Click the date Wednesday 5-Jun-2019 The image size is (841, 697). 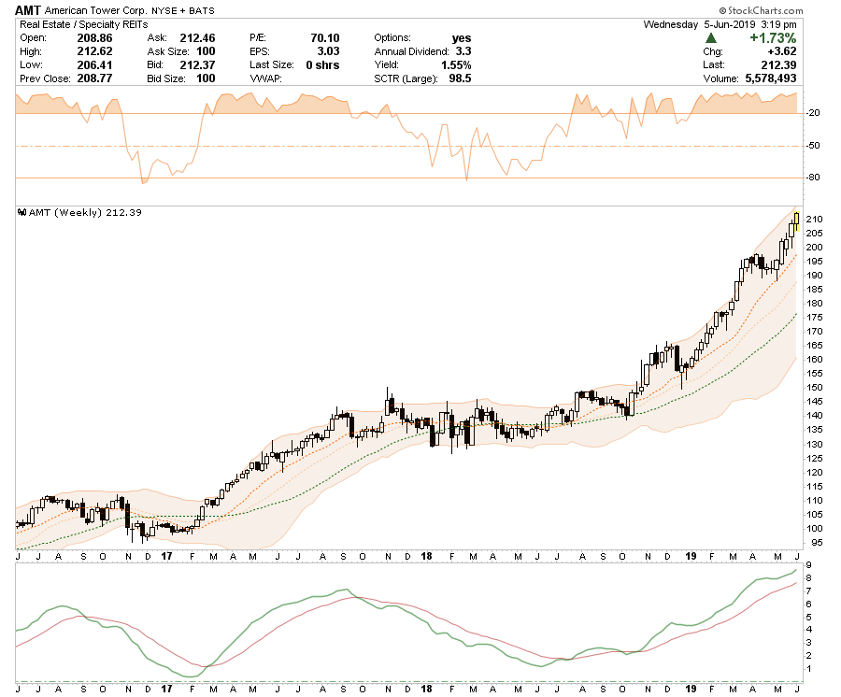point(699,24)
